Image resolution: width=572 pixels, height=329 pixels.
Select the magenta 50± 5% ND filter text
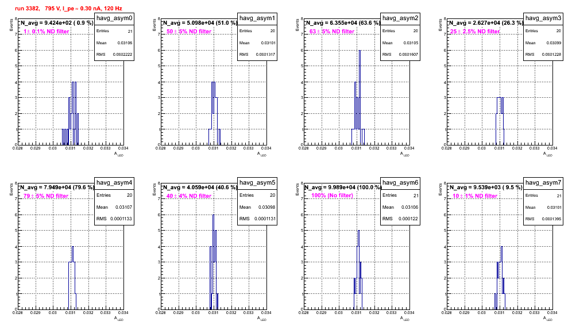(x=189, y=32)
